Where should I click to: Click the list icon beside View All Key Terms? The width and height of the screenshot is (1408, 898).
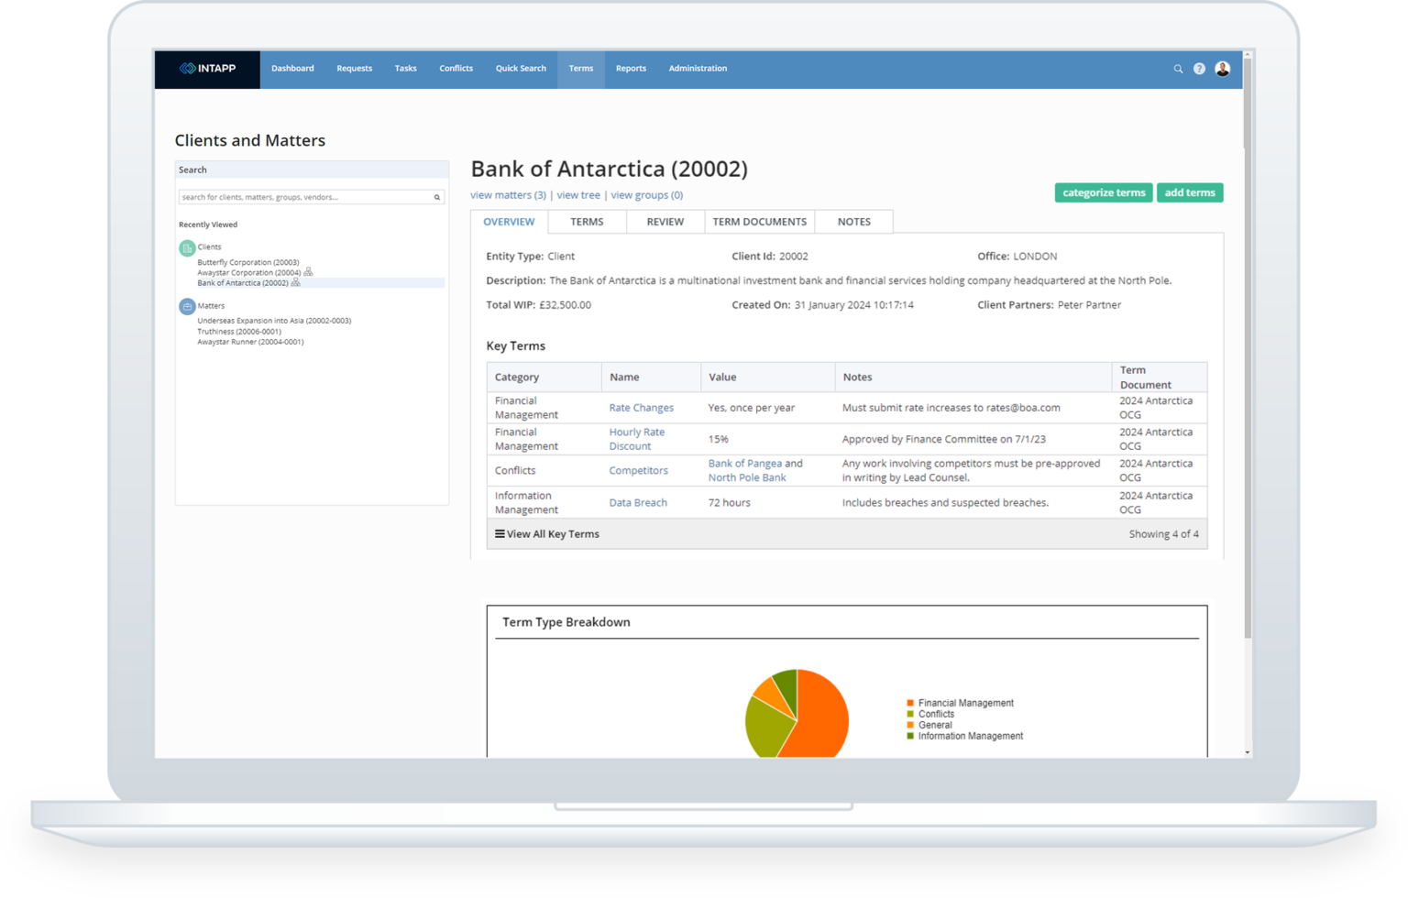point(498,534)
